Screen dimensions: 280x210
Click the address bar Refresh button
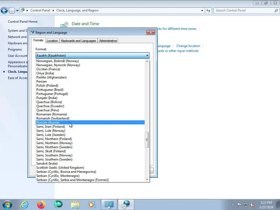(208, 11)
